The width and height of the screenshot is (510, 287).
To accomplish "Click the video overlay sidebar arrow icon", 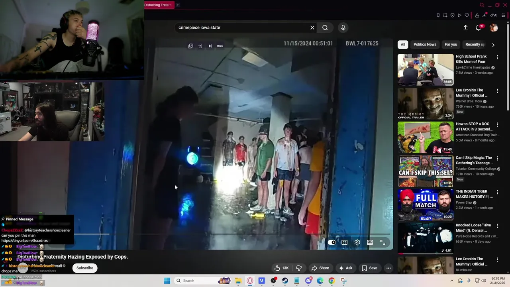I will pyautogui.click(x=200, y=46).
